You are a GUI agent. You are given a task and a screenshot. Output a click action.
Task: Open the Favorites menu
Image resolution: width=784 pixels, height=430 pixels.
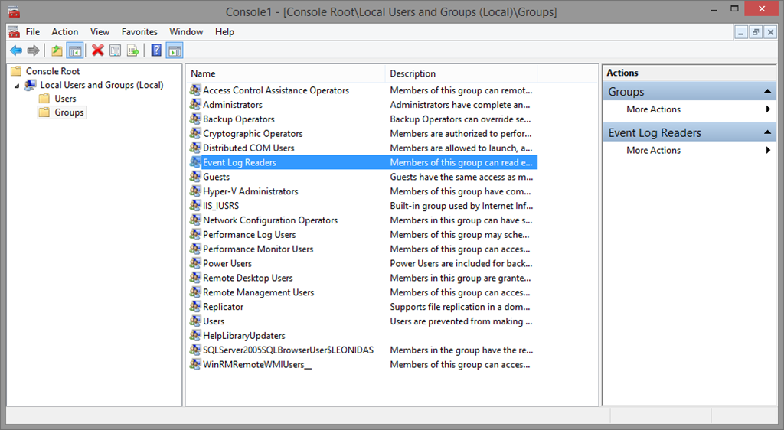coord(139,32)
